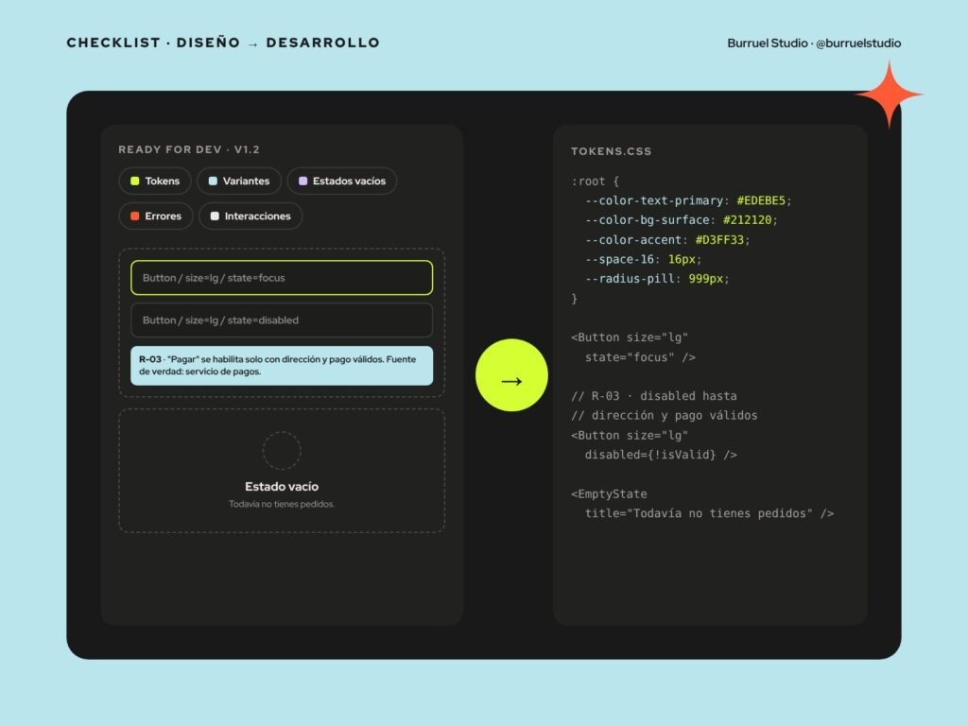Click the lime circle arrow button
Viewport: 968px width, 726px height.
coord(511,374)
